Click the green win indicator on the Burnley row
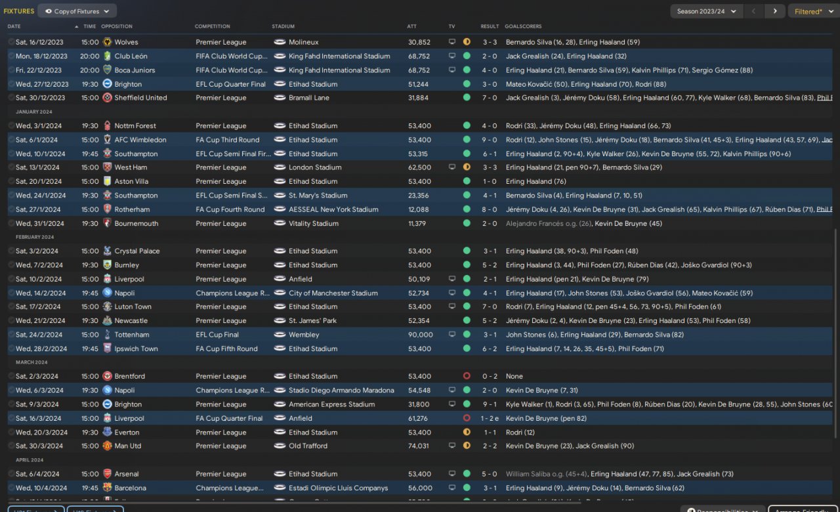 click(467, 265)
